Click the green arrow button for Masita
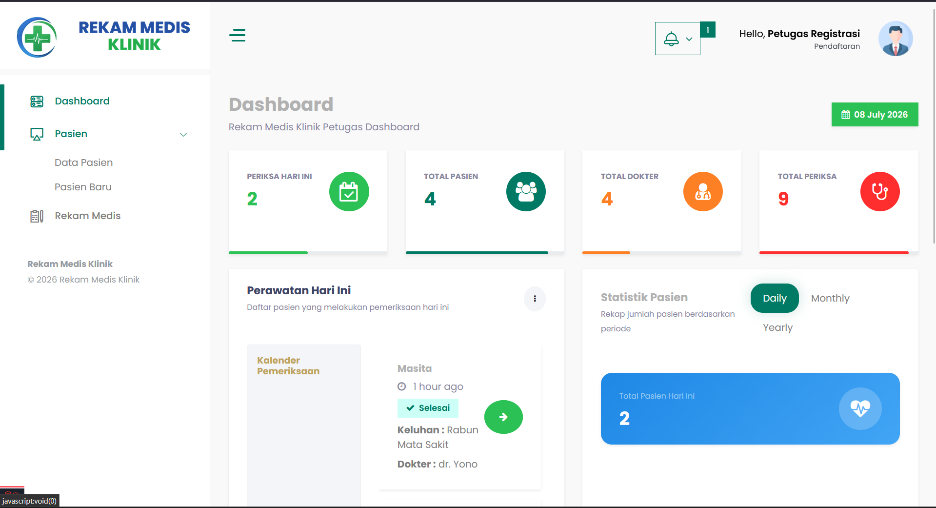 tap(503, 417)
